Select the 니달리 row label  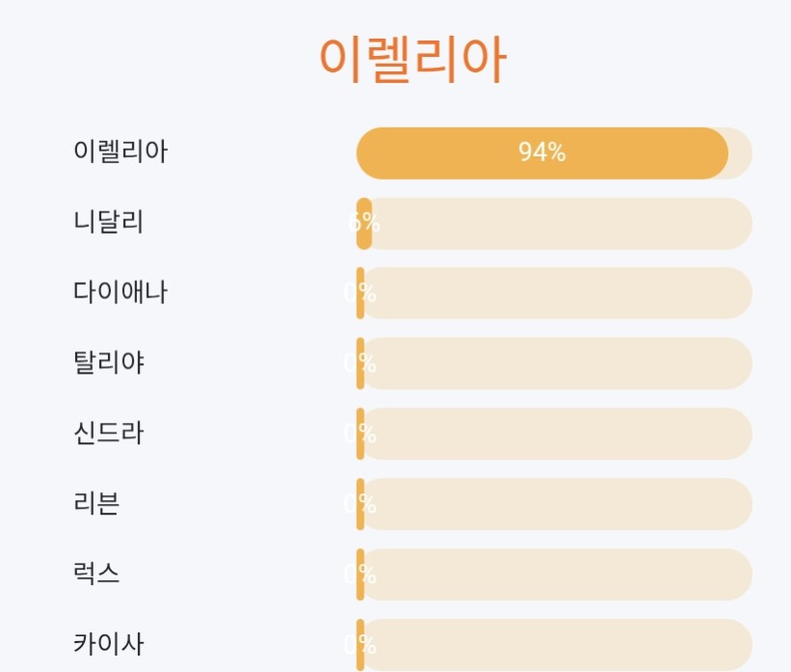[x=108, y=222]
